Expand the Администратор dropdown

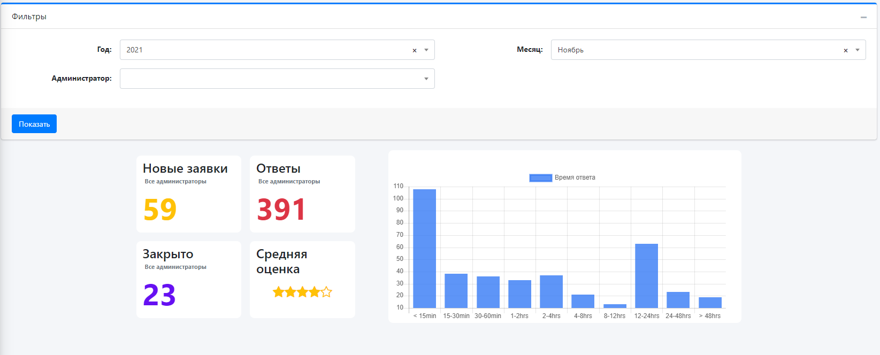(426, 79)
